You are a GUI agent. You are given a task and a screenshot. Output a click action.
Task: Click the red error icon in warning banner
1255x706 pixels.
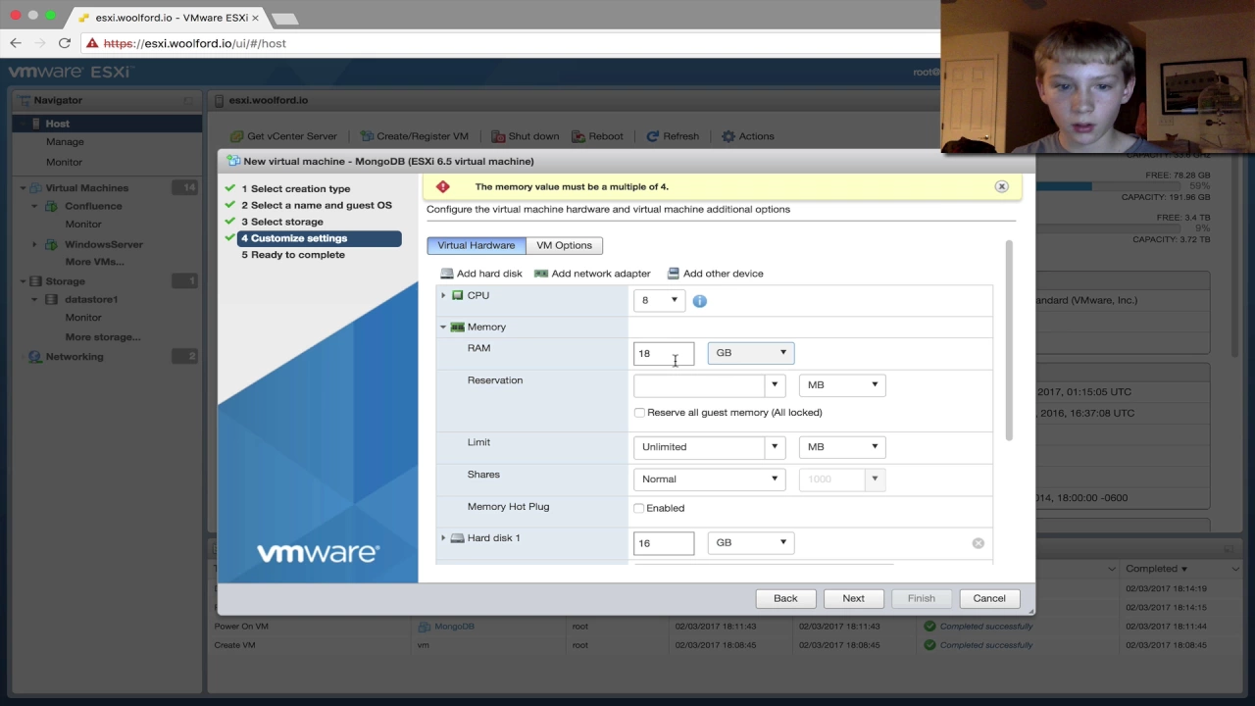(443, 186)
